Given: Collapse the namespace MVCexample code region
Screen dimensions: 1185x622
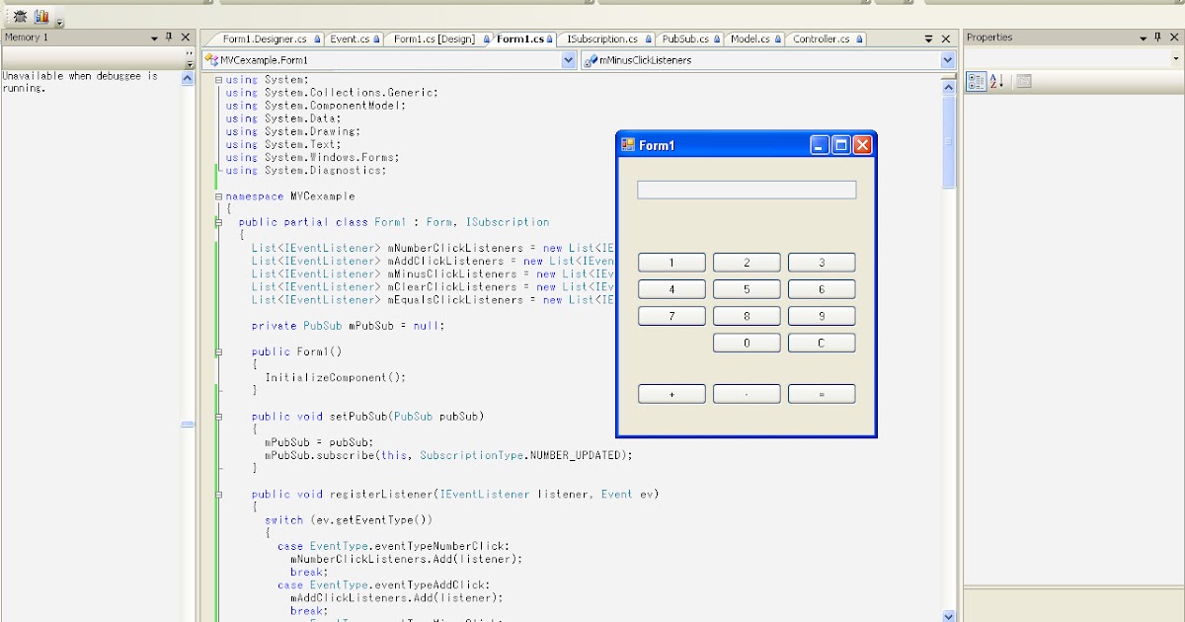Looking at the screenshot, I should click(x=217, y=195).
